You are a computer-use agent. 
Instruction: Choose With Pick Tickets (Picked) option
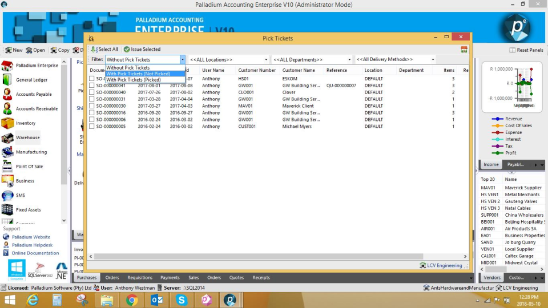pyautogui.click(x=134, y=80)
